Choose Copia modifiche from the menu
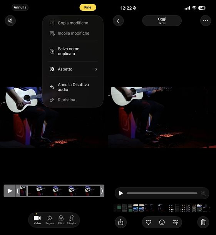This screenshot has width=216, height=235. (73, 23)
